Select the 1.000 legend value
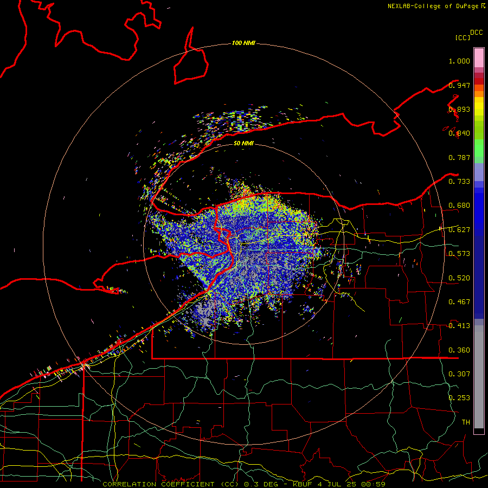The width and height of the screenshot is (488, 488). pyautogui.click(x=459, y=61)
